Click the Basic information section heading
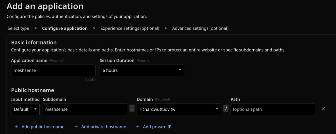 34,43
